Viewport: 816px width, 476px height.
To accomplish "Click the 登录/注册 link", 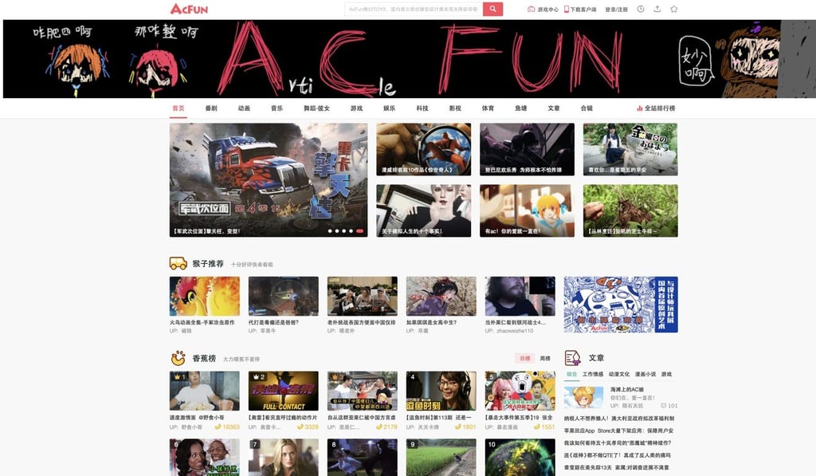I will click(x=616, y=10).
